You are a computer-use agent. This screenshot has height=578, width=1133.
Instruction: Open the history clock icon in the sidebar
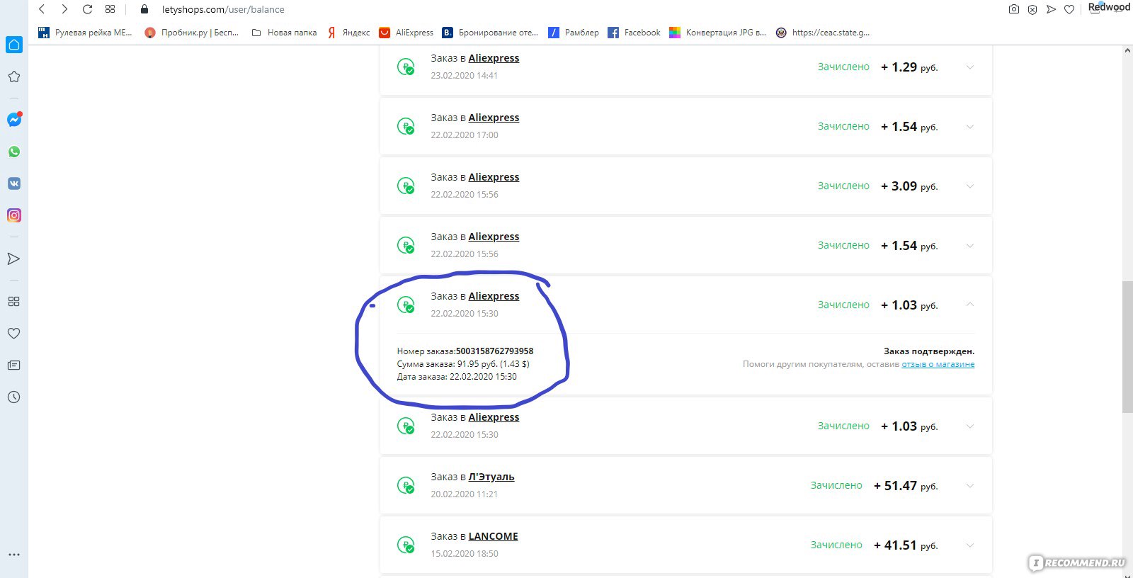13,397
